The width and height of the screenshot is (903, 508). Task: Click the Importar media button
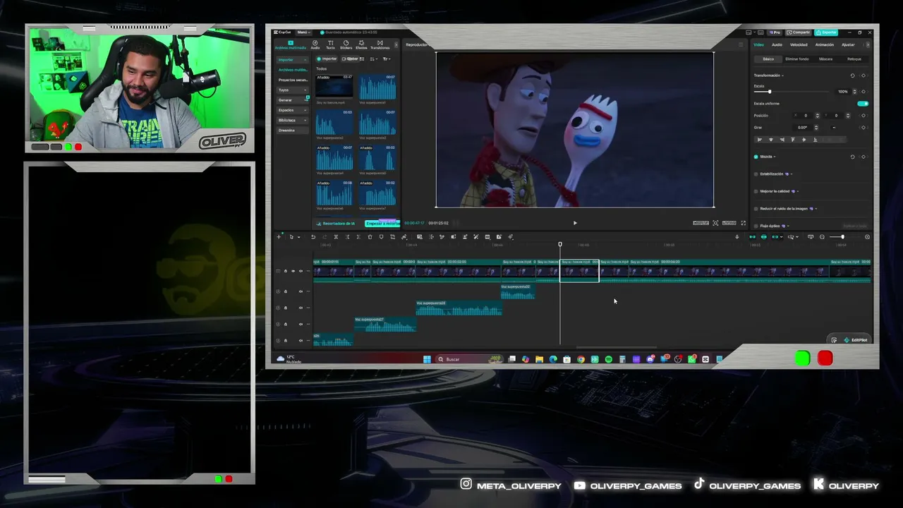[x=327, y=59]
